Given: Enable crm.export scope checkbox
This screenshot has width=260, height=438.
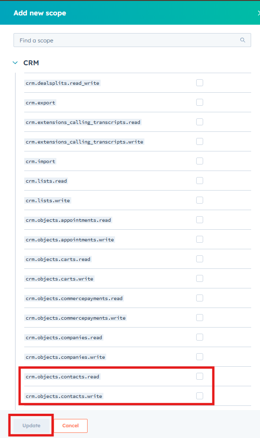Looking at the screenshot, I should (200, 103).
